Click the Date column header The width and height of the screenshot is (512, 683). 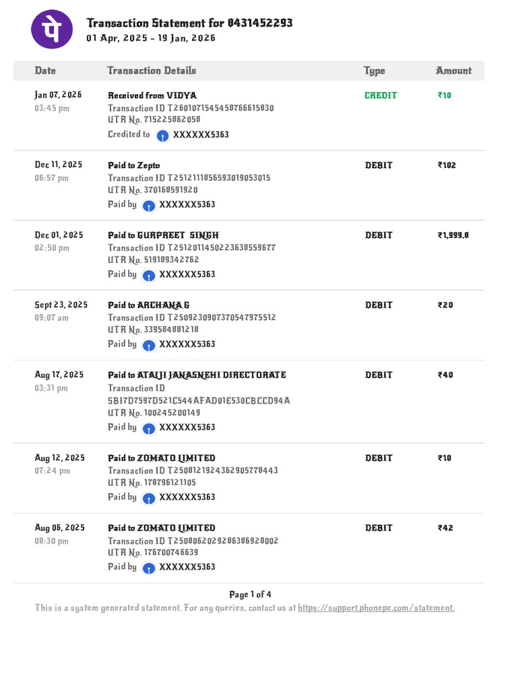[45, 71]
